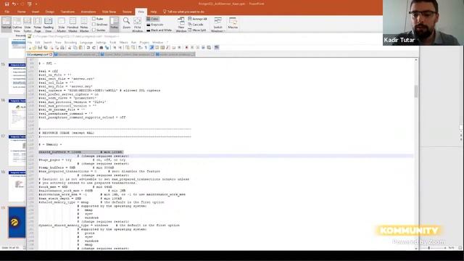Click Notepad++ Undo toolbar icon

pyautogui.click(x=88, y=48)
